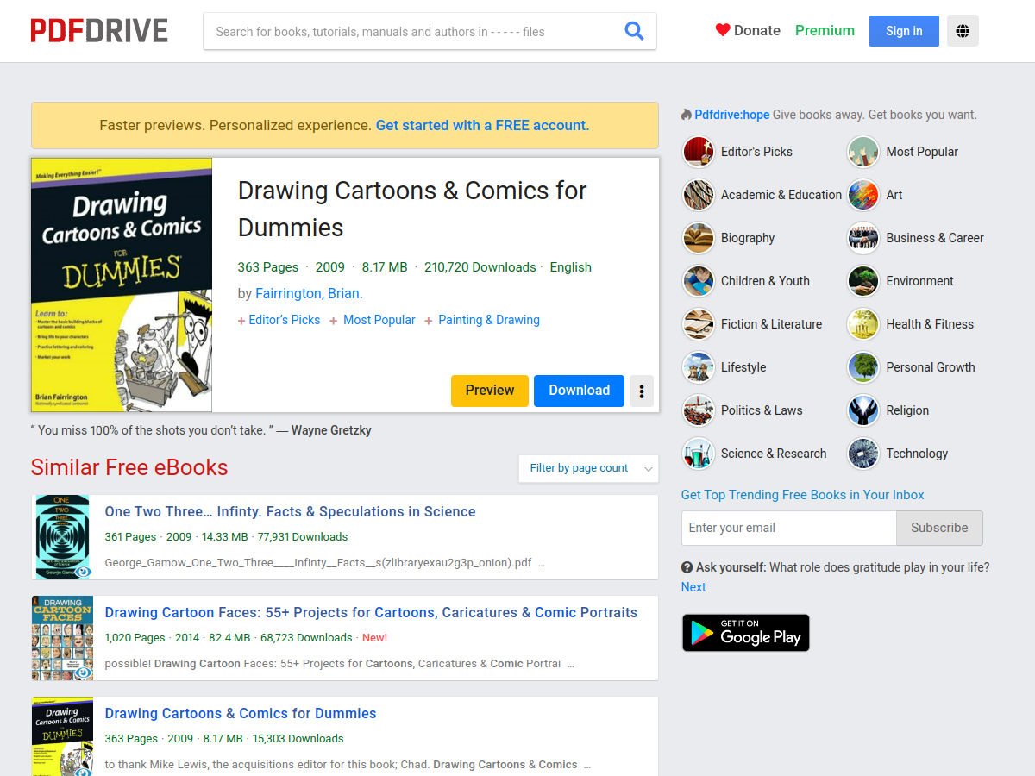Click the '210,720 Downloads' text

pyautogui.click(x=480, y=267)
